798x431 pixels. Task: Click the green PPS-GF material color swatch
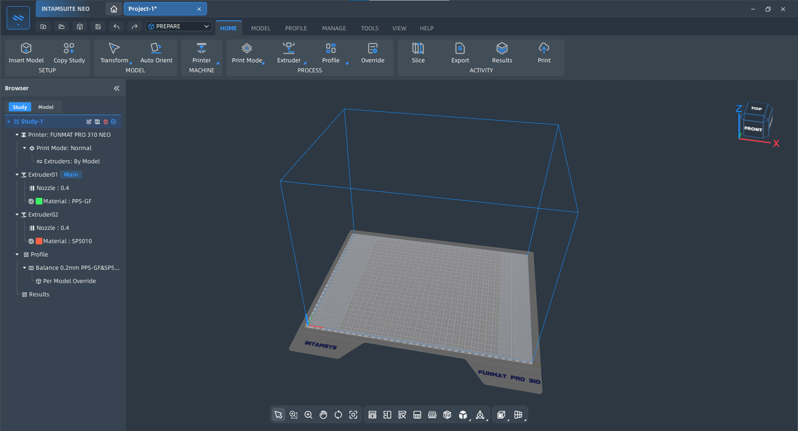(x=39, y=202)
